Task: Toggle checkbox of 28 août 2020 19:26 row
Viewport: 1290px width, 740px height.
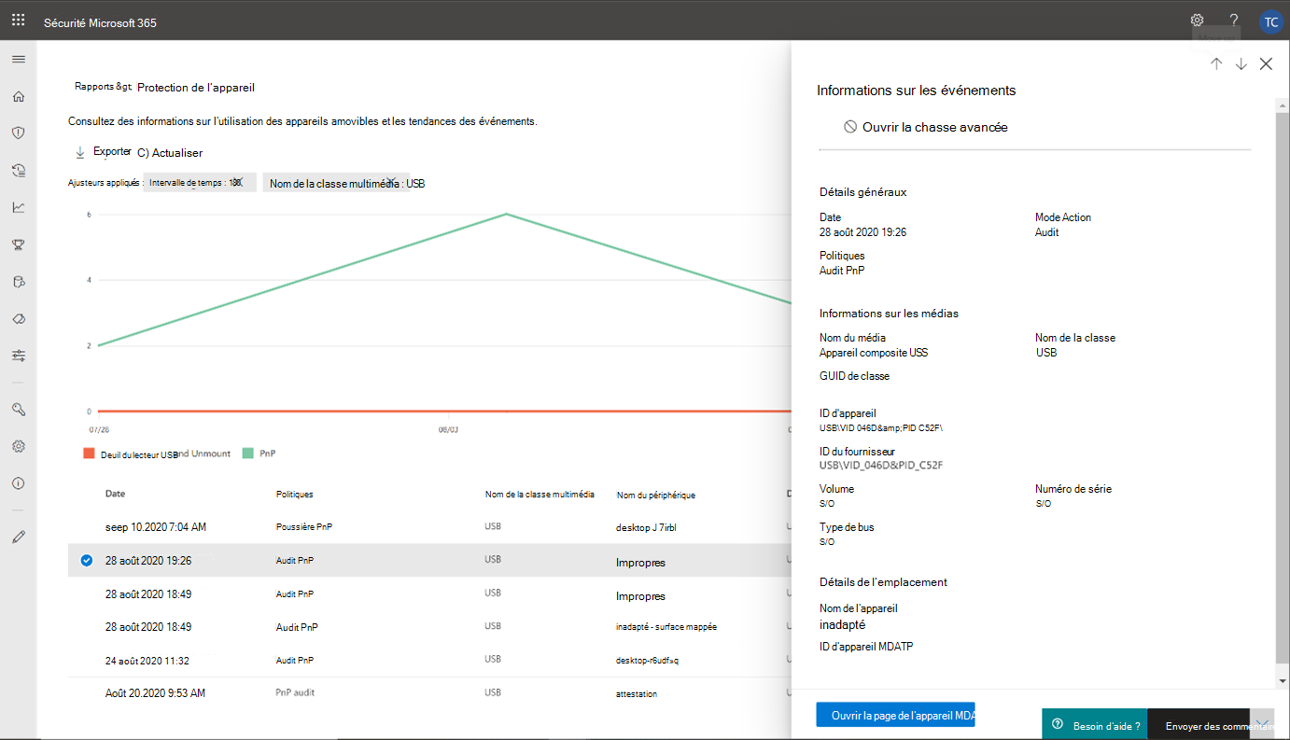Action: pyautogui.click(x=86, y=561)
